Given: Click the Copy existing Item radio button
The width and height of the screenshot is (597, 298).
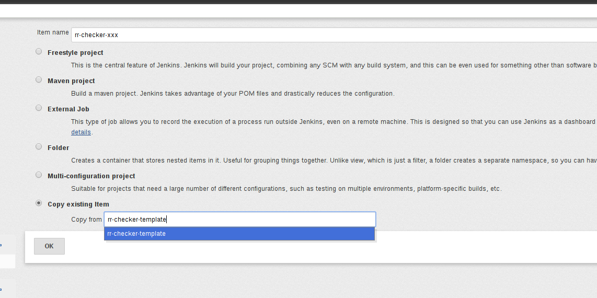Looking at the screenshot, I should tap(39, 203).
